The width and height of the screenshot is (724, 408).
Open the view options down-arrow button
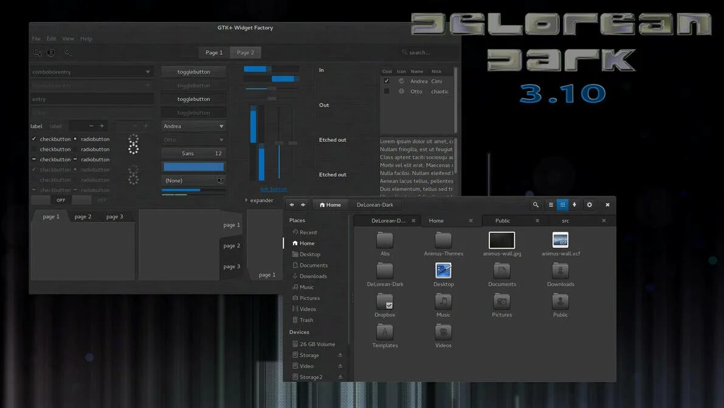point(574,205)
